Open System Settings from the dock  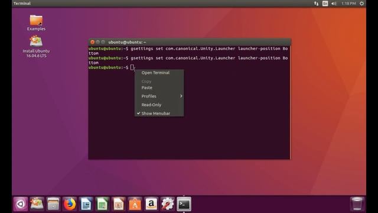(168, 204)
